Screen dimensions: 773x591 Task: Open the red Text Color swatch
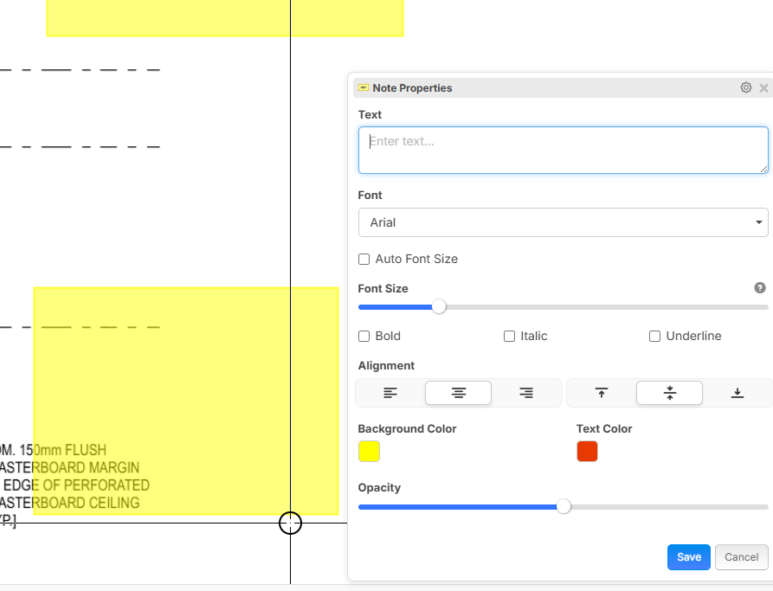click(587, 452)
